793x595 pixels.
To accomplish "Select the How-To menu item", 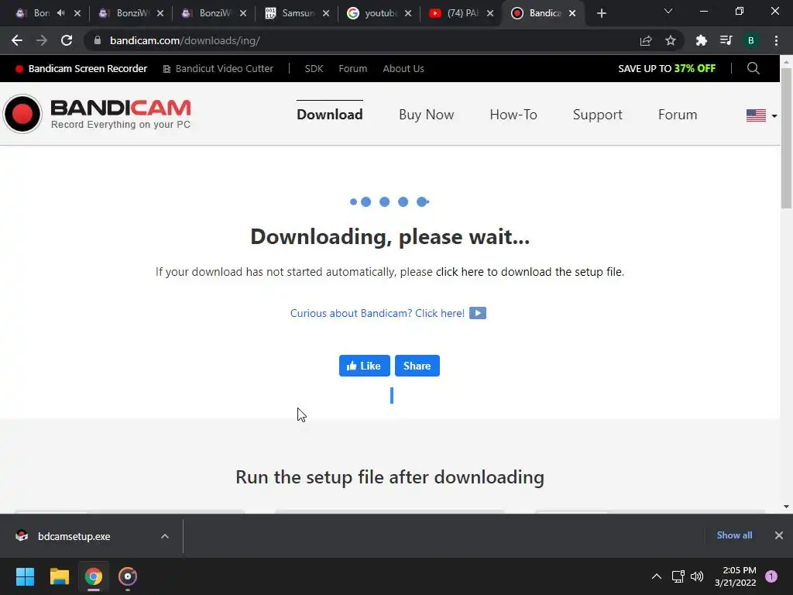I will pos(513,115).
